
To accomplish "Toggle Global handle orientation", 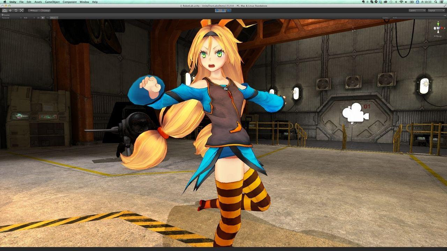I will point(45,10).
